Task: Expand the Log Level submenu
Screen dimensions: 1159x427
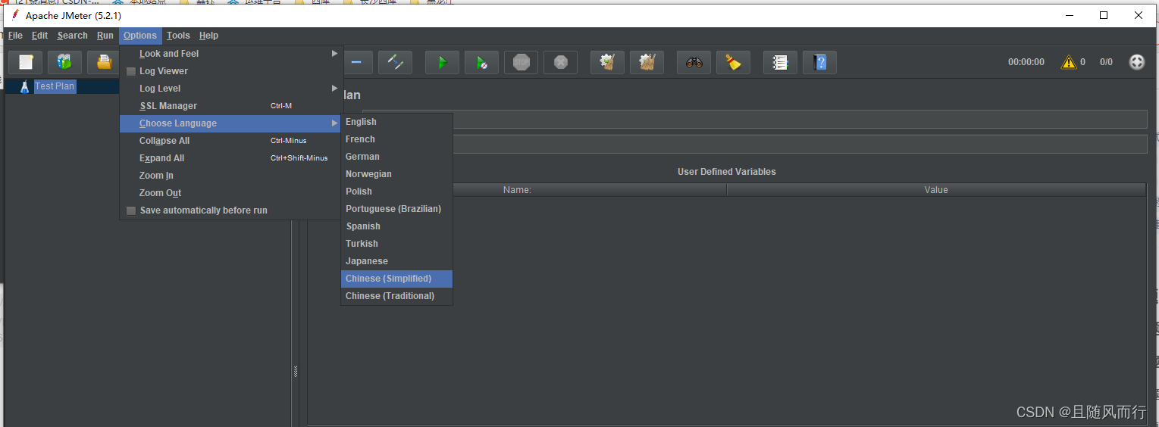Action: click(x=231, y=89)
